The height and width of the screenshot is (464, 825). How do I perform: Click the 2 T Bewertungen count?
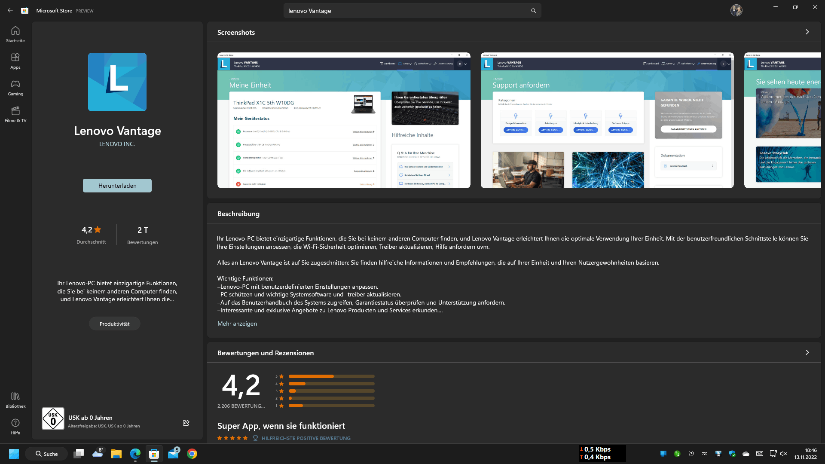click(x=143, y=235)
